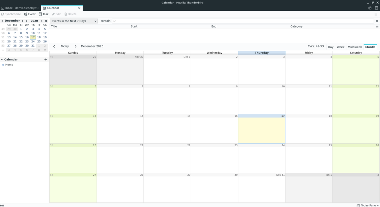Click the Synchronize toolbar button
The image size is (380, 207).
11,14
